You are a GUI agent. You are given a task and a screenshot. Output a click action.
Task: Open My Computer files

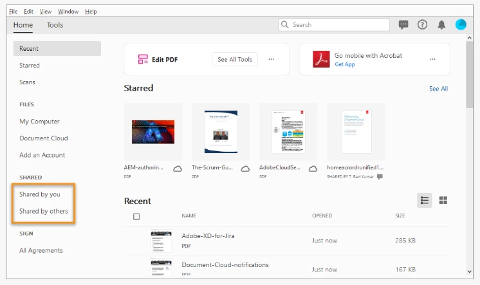39,121
